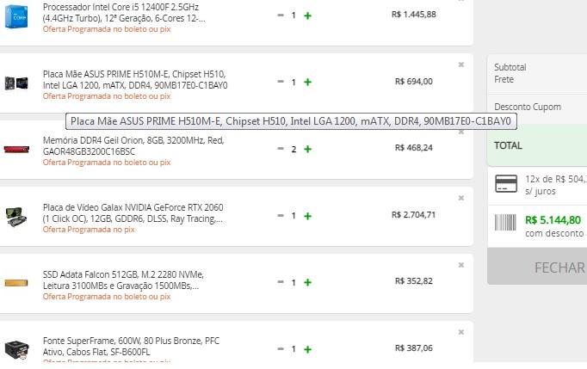The height and width of the screenshot is (369, 587).
Task: Remove ASUS PRIME H510M-E motherboard from cart
Action: pos(461,65)
